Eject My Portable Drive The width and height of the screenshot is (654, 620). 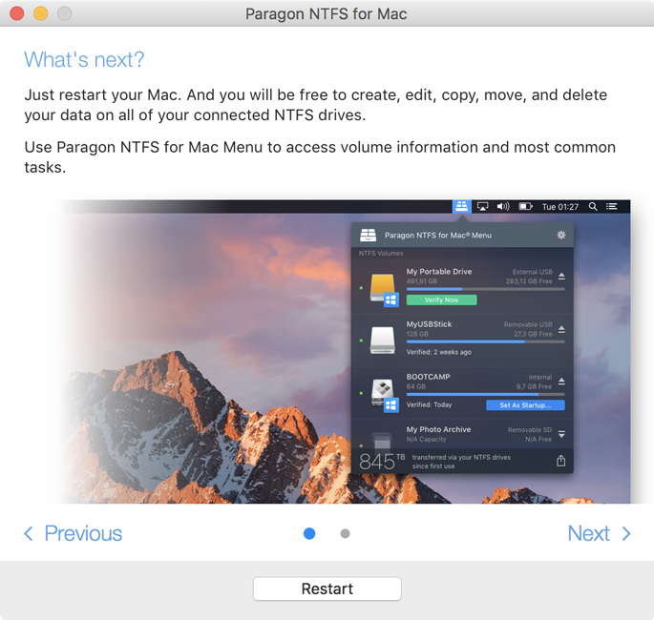coord(561,276)
